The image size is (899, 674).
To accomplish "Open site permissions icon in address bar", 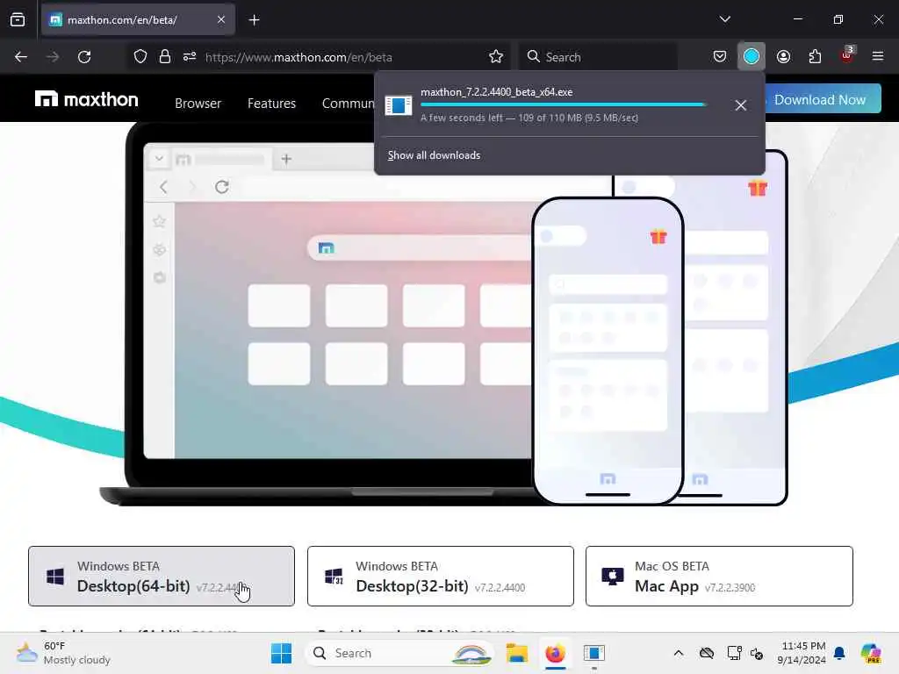I will 190,57.
